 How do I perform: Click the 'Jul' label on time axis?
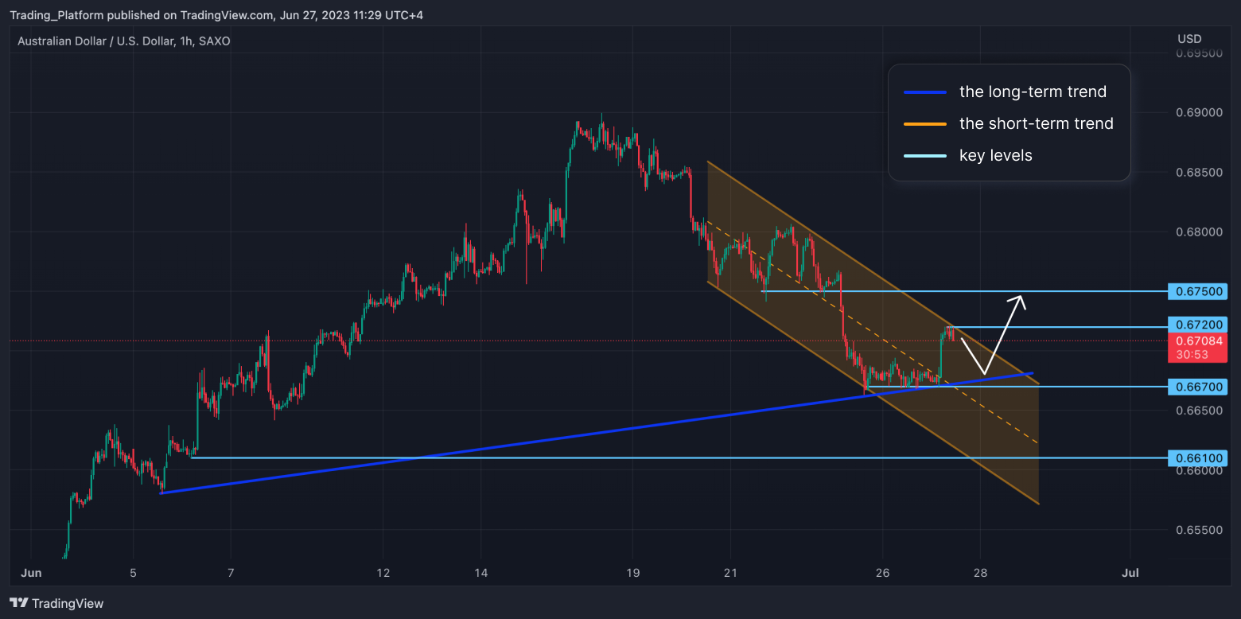[x=1130, y=573]
